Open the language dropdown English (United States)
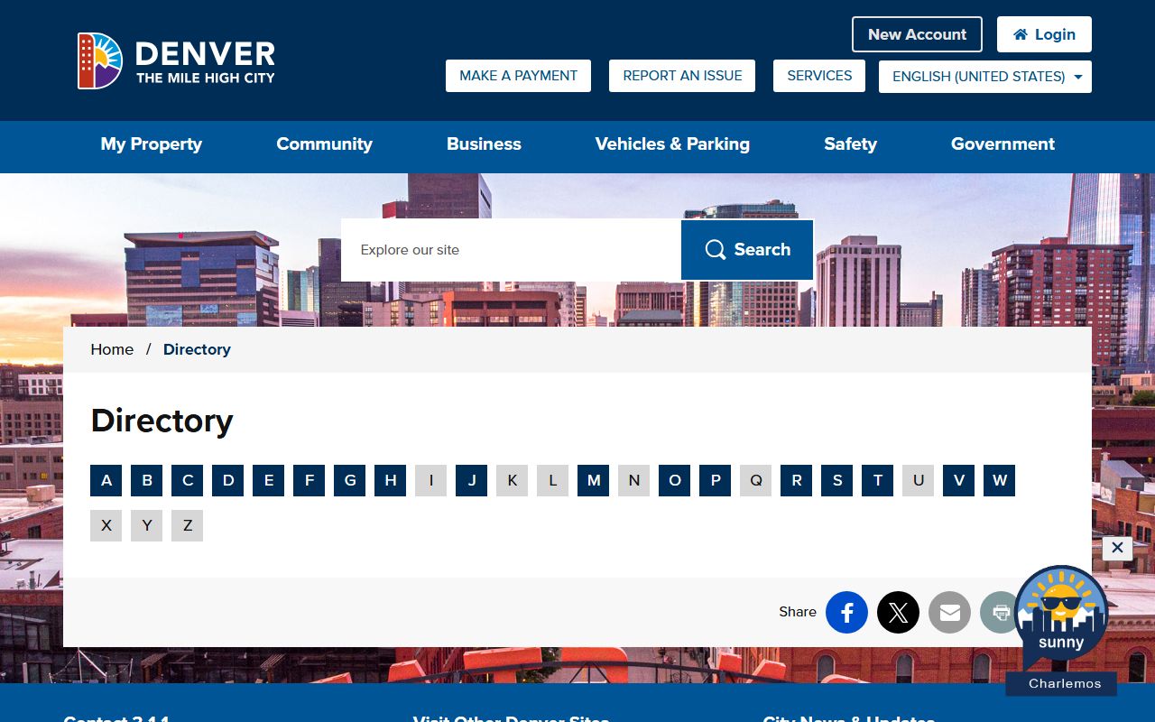This screenshot has height=722, width=1155. point(985,77)
